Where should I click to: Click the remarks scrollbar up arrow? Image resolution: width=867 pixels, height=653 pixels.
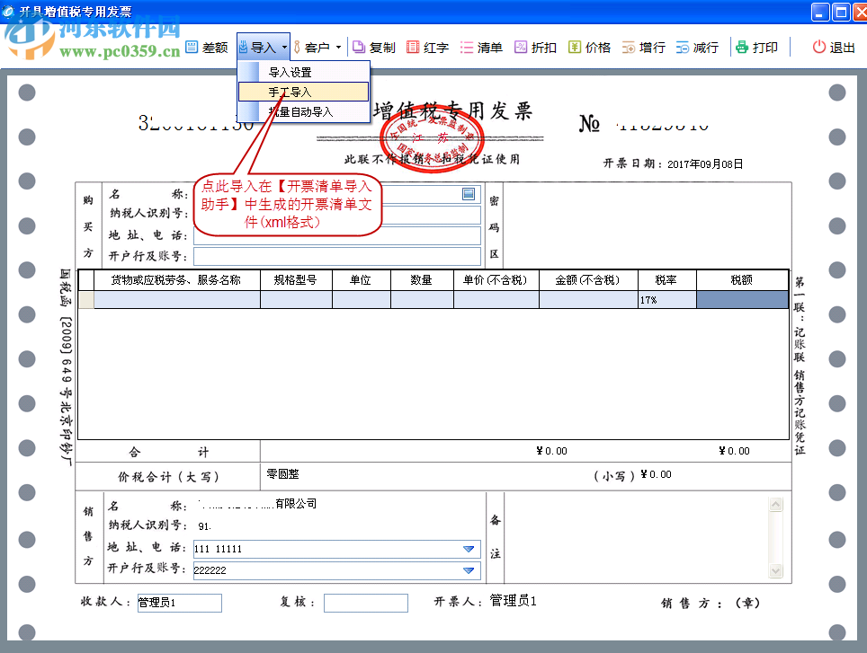pos(773,504)
